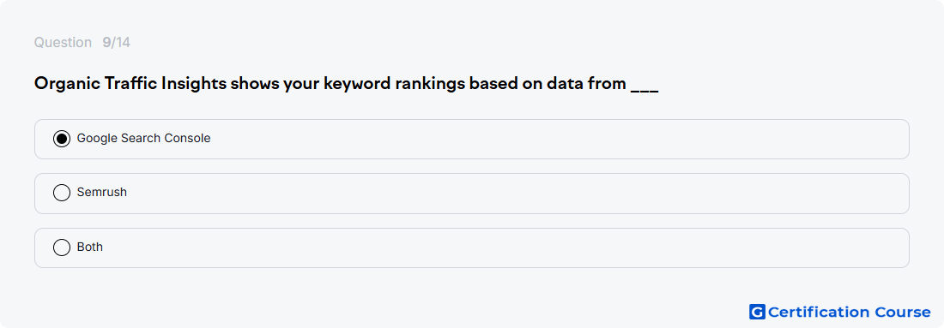944x328 pixels.
Task: Click empty area of Google Search Console card
Action: coord(542,139)
